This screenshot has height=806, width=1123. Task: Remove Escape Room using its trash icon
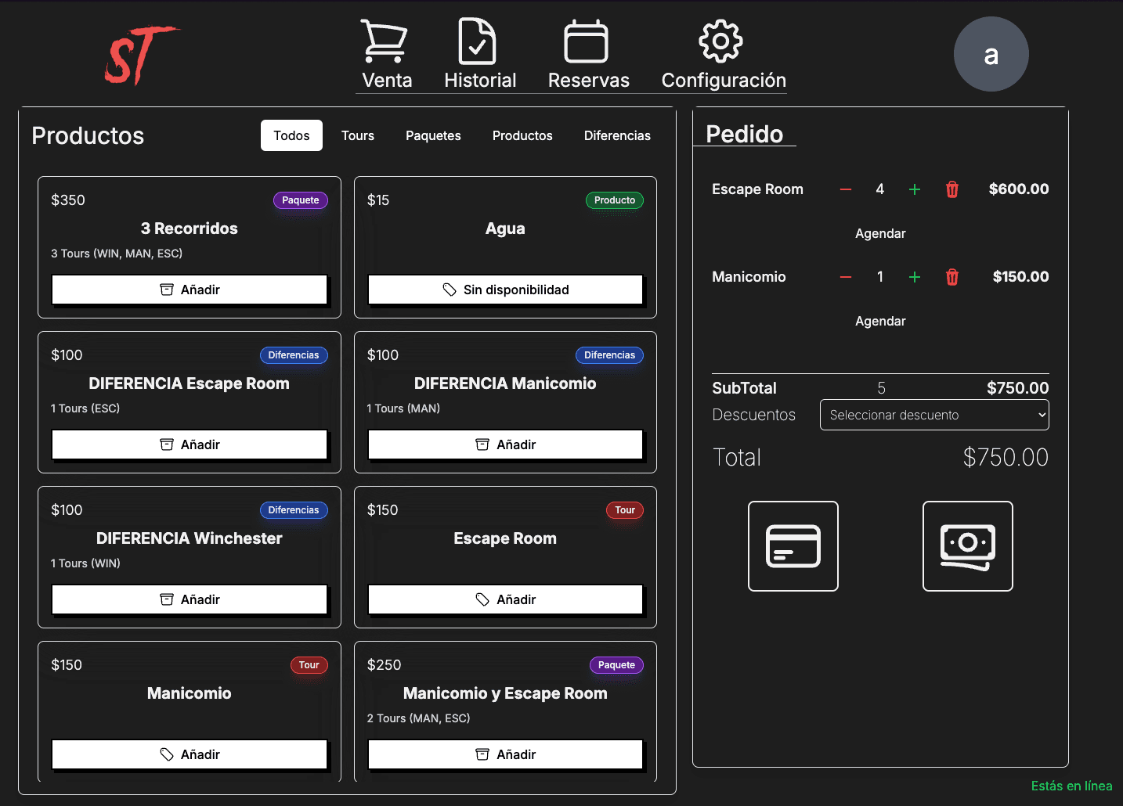click(x=951, y=189)
